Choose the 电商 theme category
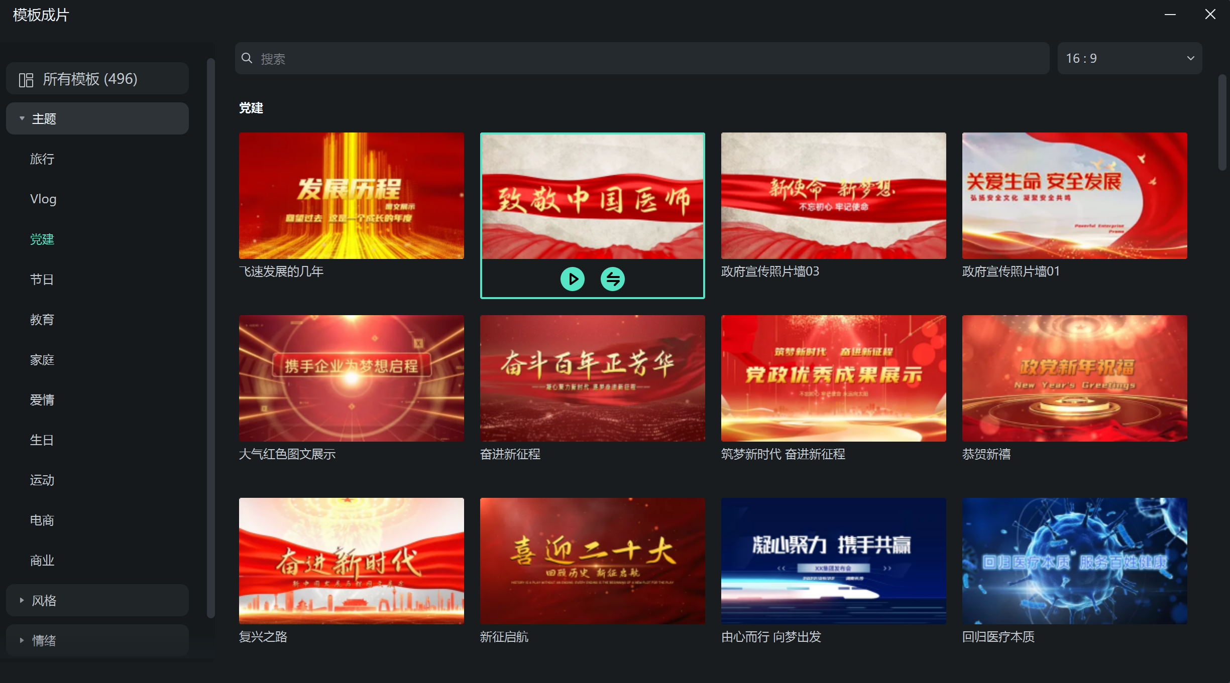1230x683 pixels. pos(42,520)
